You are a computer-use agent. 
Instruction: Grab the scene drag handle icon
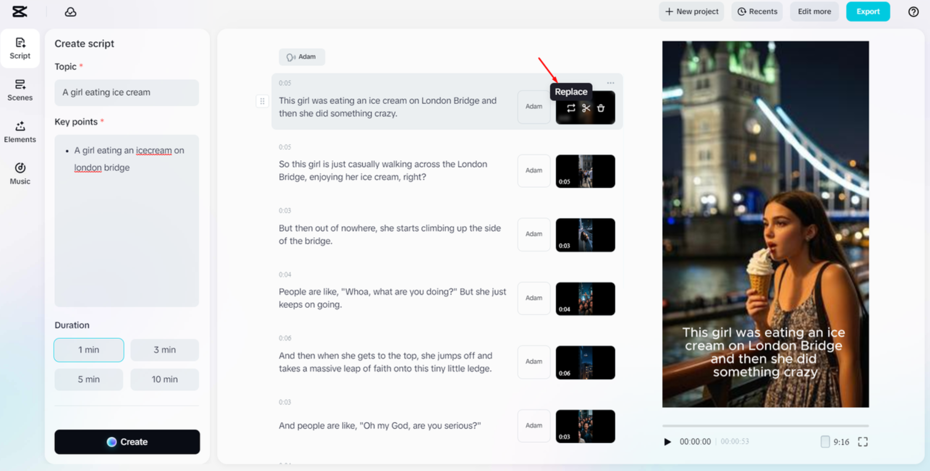(262, 101)
